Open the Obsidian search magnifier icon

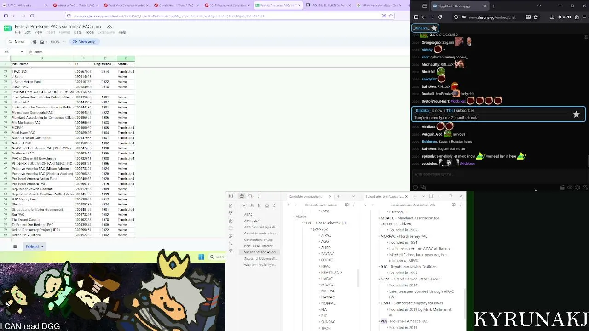pyautogui.click(x=250, y=196)
